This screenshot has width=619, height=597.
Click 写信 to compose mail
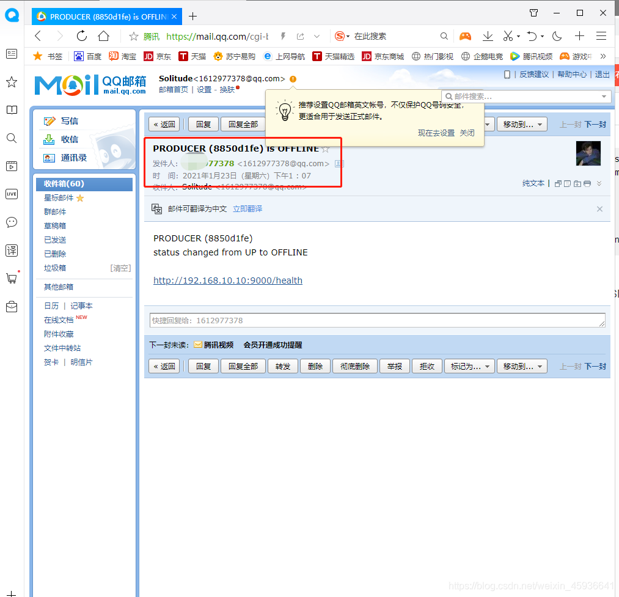[x=70, y=121]
